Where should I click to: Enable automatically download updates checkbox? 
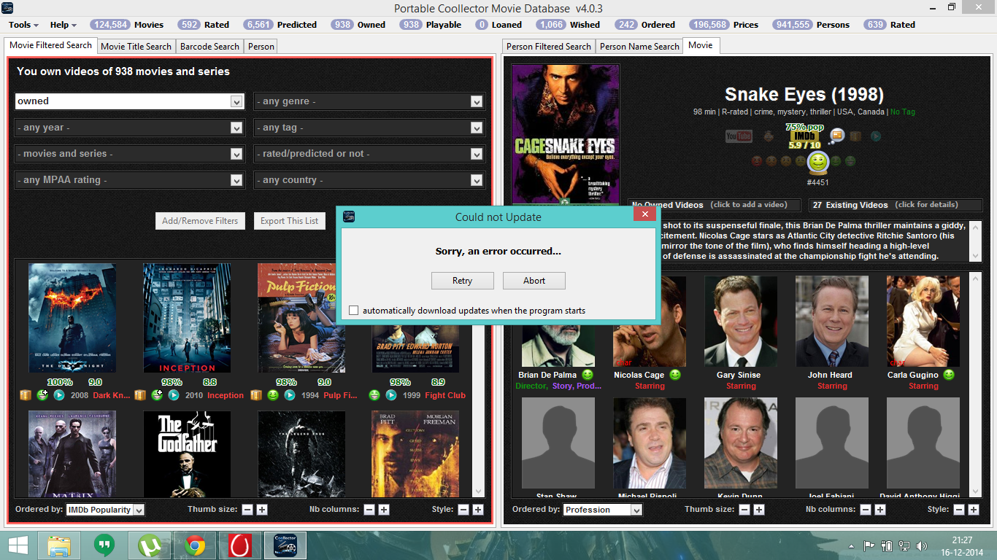pyautogui.click(x=354, y=311)
